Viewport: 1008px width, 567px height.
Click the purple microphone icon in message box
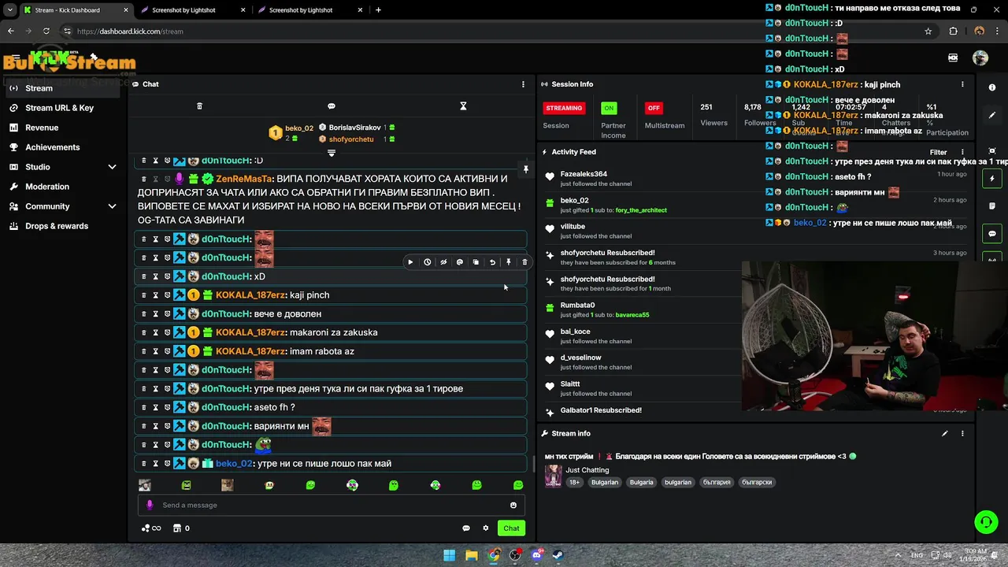click(x=150, y=506)
